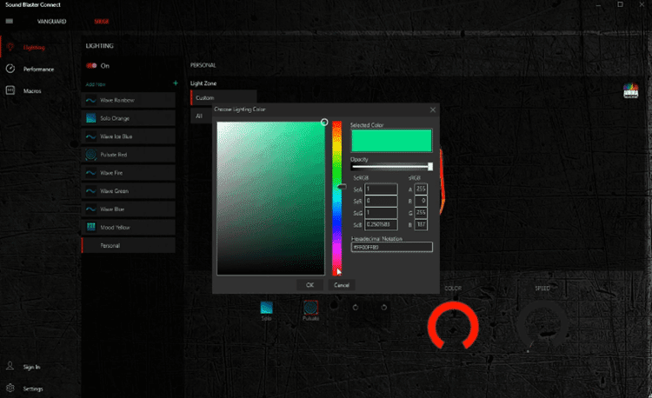This screenshot has width=652, height=398.
Task: Open the hamburger navigation menu
Action: click(10, 19)
